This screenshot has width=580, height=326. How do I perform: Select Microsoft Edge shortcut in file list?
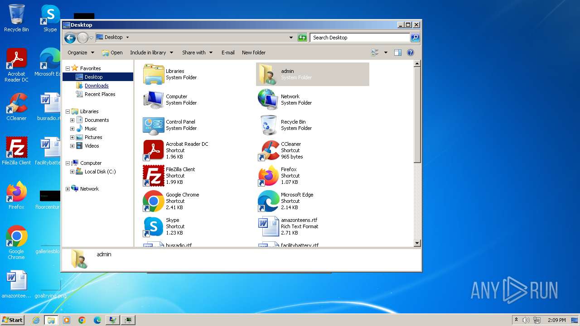(x=269, y=201)
